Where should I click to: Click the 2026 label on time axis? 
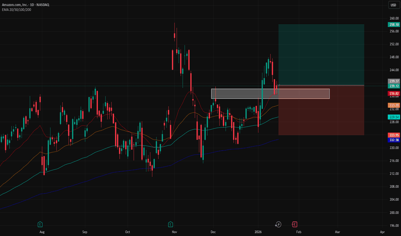(x=259, y=232)
